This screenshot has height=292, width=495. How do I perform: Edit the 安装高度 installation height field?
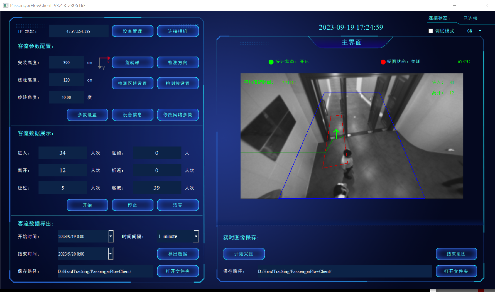[x=67, y=63]
